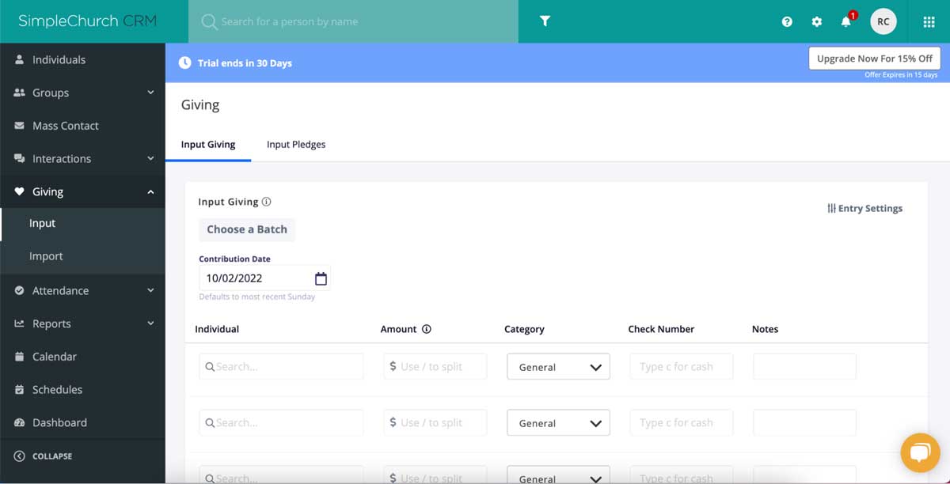Click the Amount info tooltip icon
Viewport: 950px width, 484px height.
(x=427, y=329)
